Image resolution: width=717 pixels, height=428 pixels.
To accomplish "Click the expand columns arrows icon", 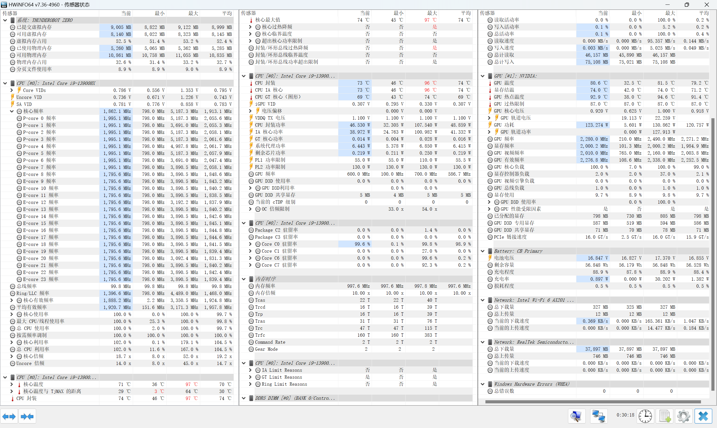I will (x=9, y=416).
